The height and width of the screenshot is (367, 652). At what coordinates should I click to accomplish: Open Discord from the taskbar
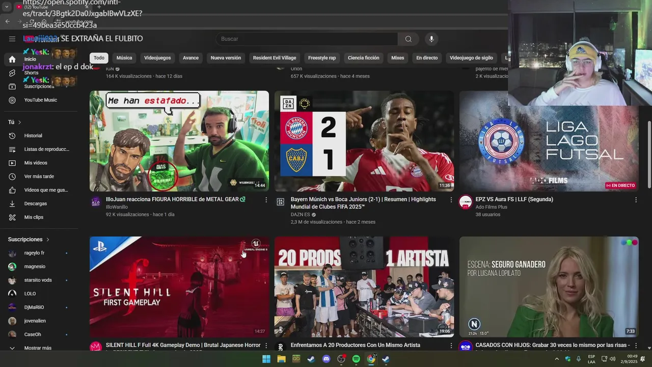click(327, 359)
